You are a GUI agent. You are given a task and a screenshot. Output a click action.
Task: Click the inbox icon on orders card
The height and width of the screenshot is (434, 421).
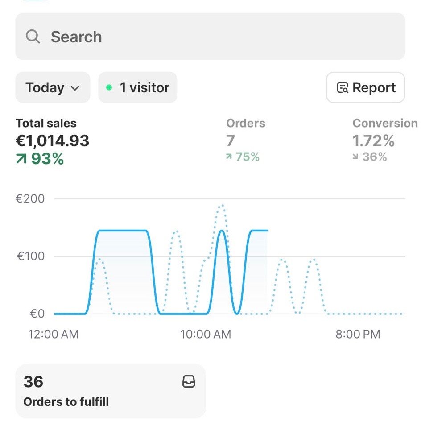[x=189, y=382]
